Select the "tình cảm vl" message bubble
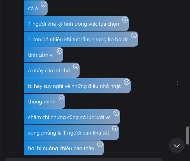This screenshot has width=190, height=161. [x=43, y=54]
